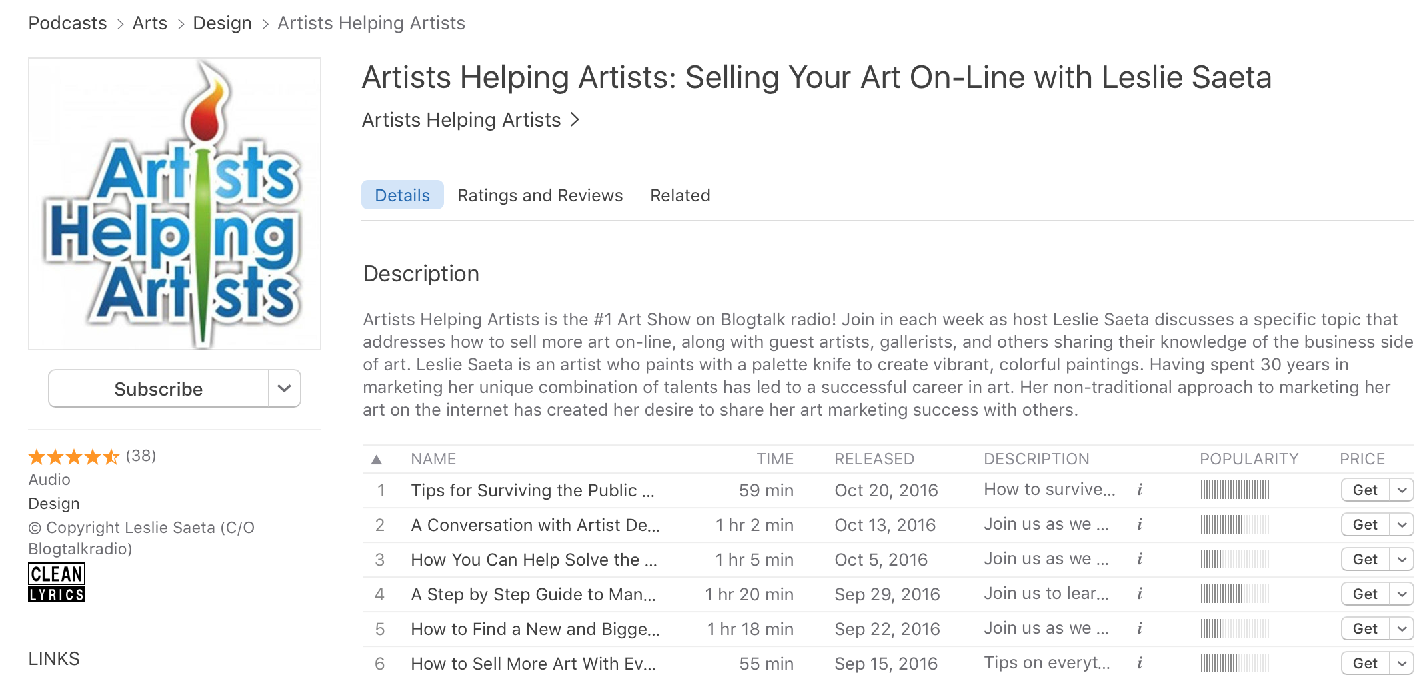
Task: Open Get dropdown arrow for episode 1
Action: coord(1402,490)
